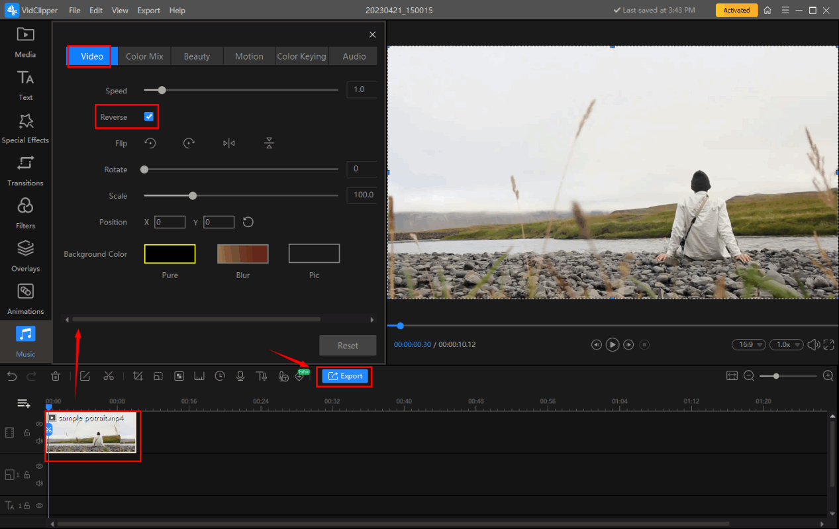839x529 pixels.
Task: Click the sample potrait.mp4 clip in timeline
Action: coord(93,434)
